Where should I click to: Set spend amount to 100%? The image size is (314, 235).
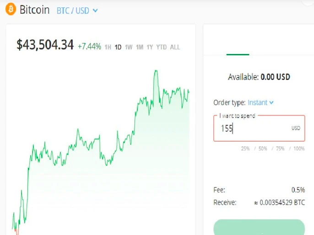tap(298, 149)
